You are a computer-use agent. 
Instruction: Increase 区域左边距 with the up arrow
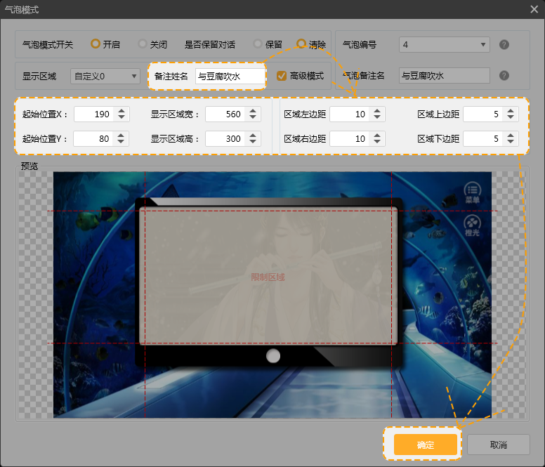coord(378,110)
